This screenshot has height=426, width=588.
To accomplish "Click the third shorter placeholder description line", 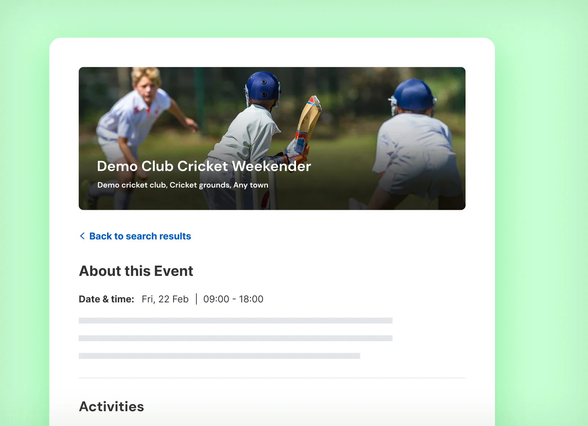I will 219,356.
